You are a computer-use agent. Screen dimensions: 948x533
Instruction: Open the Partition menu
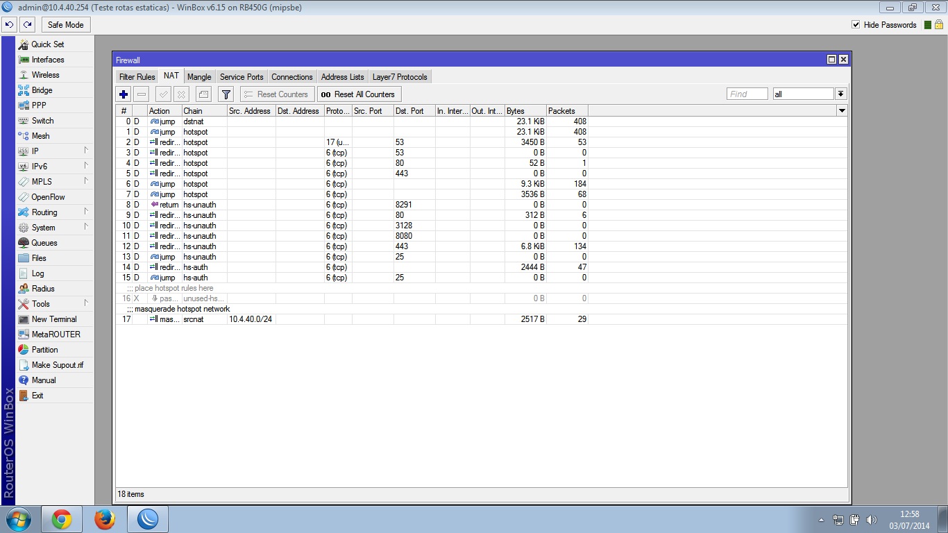pos(55,350)
